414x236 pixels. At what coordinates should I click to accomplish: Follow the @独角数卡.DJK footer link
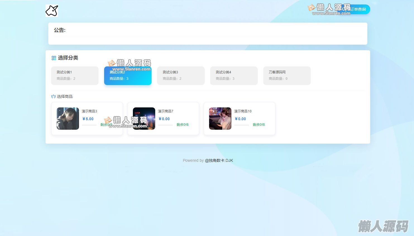click(x=219, y=160)
